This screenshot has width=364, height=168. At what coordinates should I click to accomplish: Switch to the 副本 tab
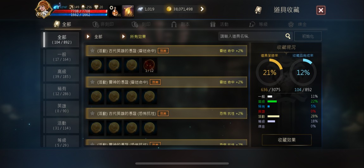pos(180,24)
